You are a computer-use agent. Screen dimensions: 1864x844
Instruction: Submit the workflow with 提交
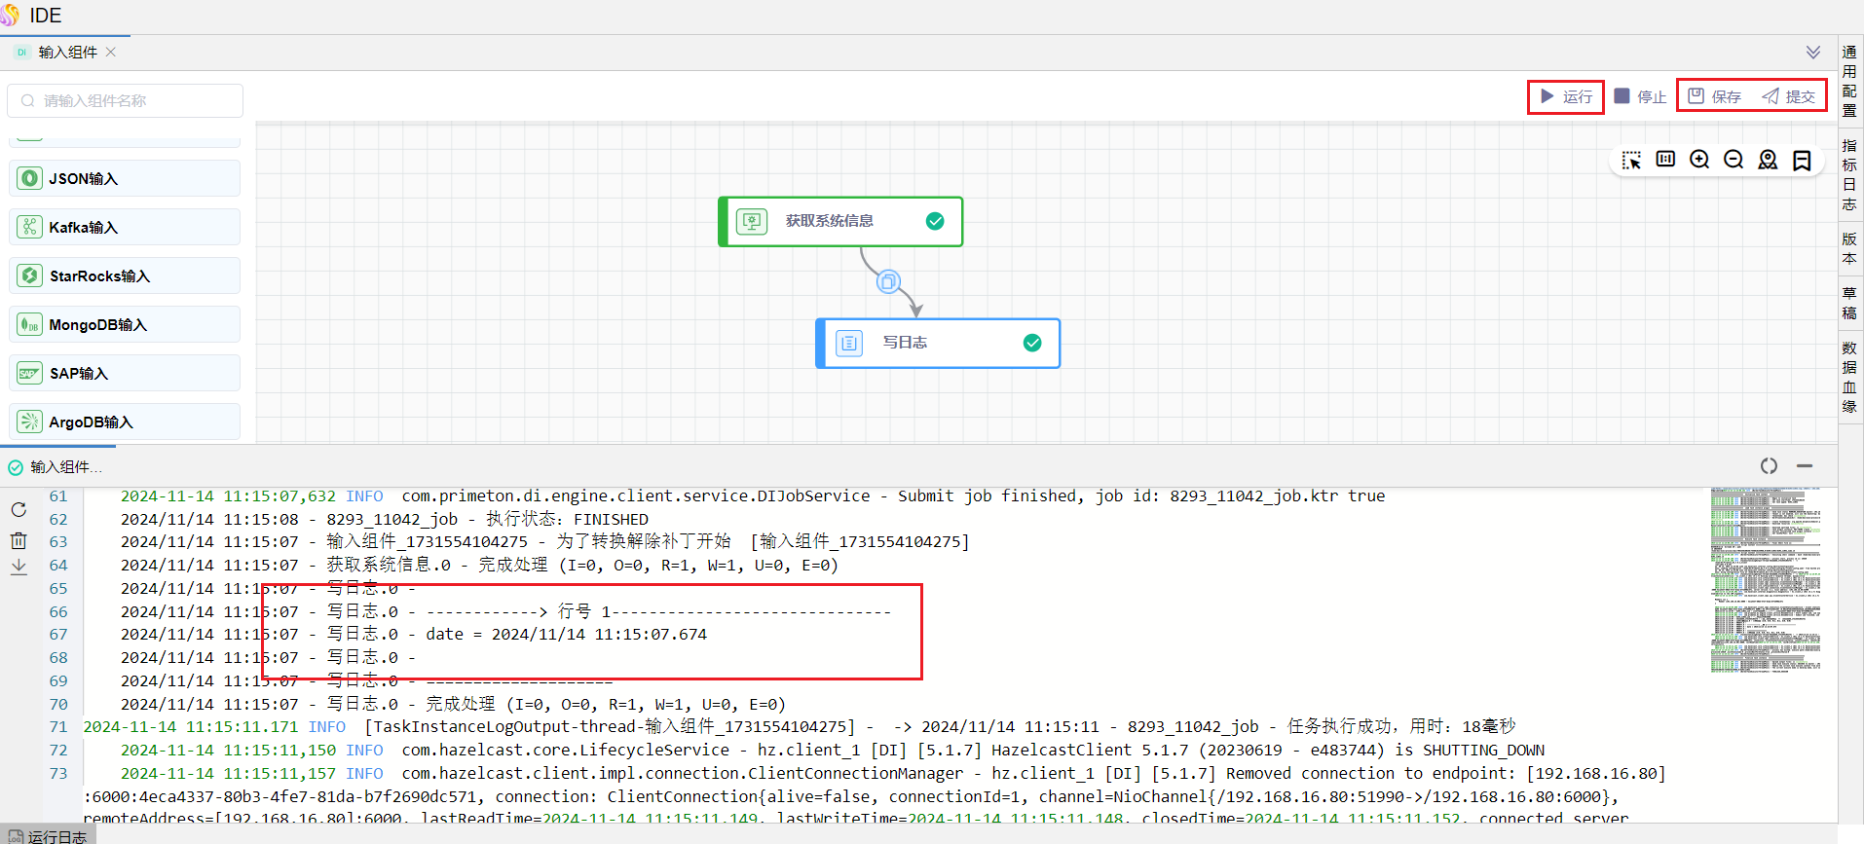(x=1789, y=96)
